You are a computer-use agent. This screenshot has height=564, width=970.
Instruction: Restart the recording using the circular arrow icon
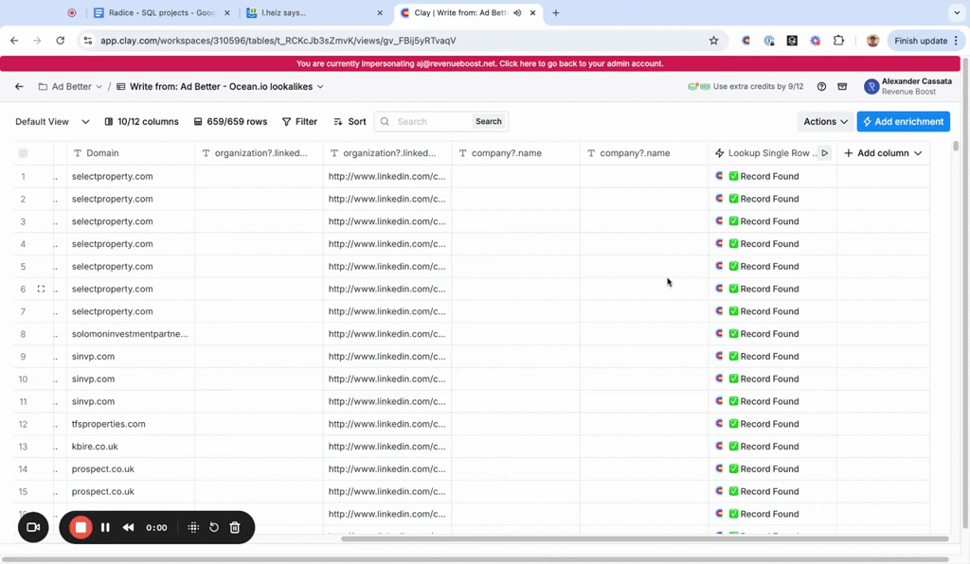click(214, 527)
